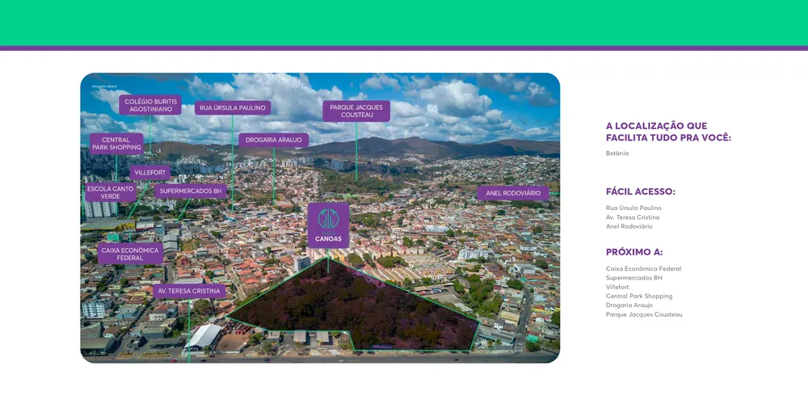Click 'Av. Teresa Cristina' in the access list
808x404 pixels.
pos(633,217)
